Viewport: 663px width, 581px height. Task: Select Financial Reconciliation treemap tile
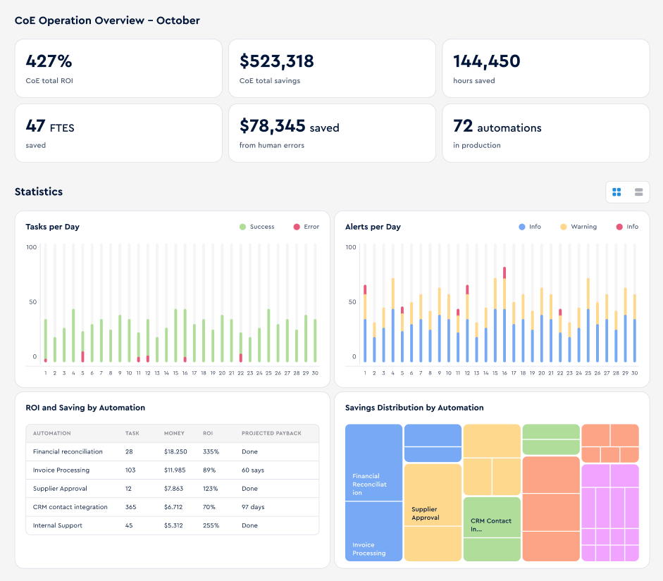pyautogui.click(x=374, y=463)
